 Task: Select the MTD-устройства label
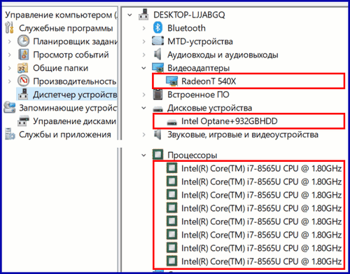(200, 41)
